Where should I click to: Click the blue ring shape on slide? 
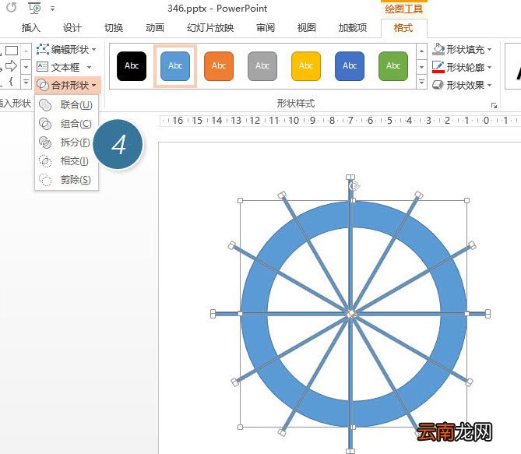point(255,313)
